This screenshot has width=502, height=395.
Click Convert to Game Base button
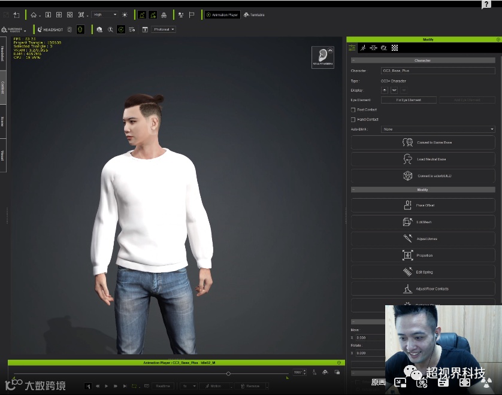[423, 142]
